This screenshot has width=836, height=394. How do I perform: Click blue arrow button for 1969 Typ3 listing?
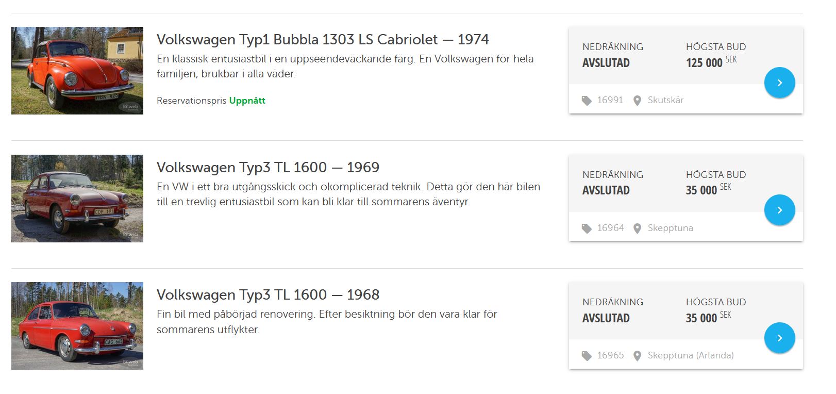[x=779, y=210]
